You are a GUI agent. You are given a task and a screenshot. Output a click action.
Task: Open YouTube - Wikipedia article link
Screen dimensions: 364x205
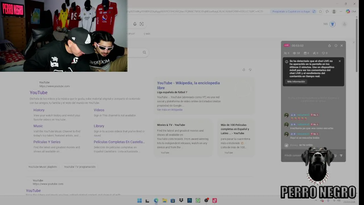coord(188,85)
